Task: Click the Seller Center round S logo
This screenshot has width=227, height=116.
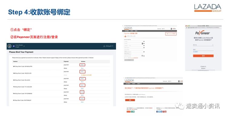Action: [9, 46]
